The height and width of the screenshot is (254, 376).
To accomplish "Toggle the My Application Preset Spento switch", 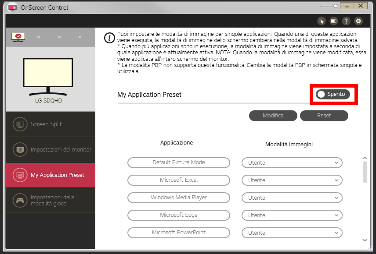I will pos(333,94).
